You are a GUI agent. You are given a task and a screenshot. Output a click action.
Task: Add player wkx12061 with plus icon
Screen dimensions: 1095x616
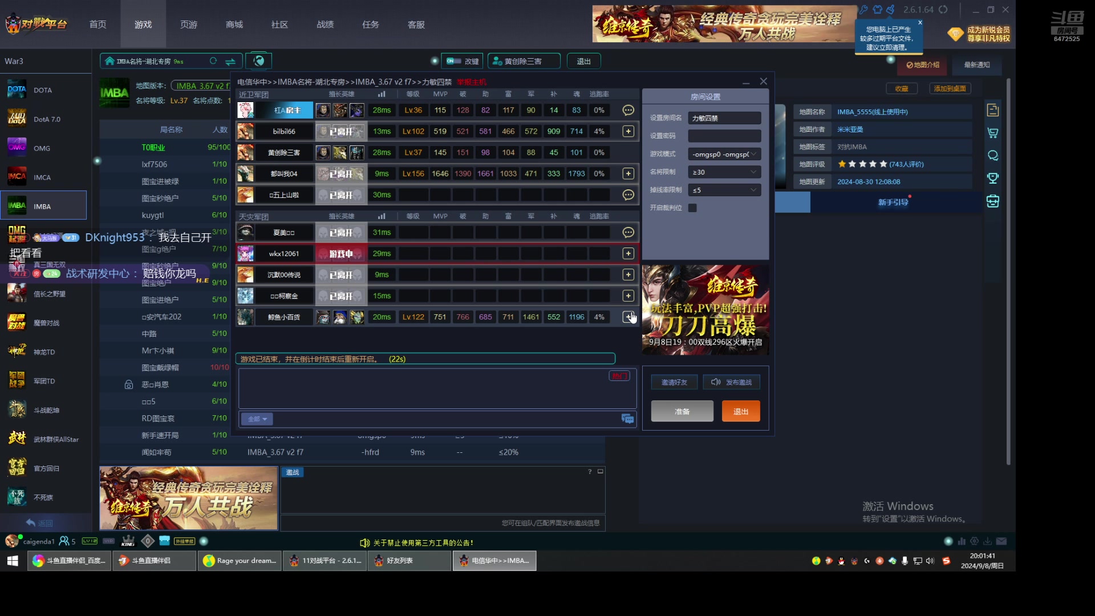click(x=628, y=253)
